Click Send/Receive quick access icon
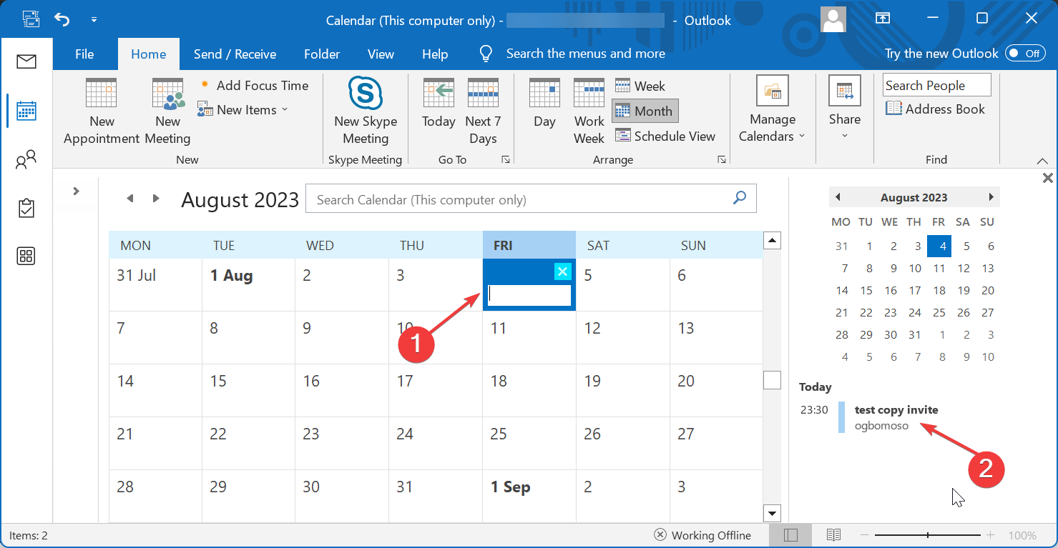1058x548 pixels. pyautogui.click(x=30, y=19)
